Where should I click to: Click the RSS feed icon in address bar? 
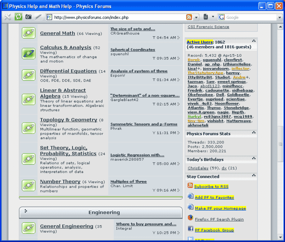click(x=189, y=17)
